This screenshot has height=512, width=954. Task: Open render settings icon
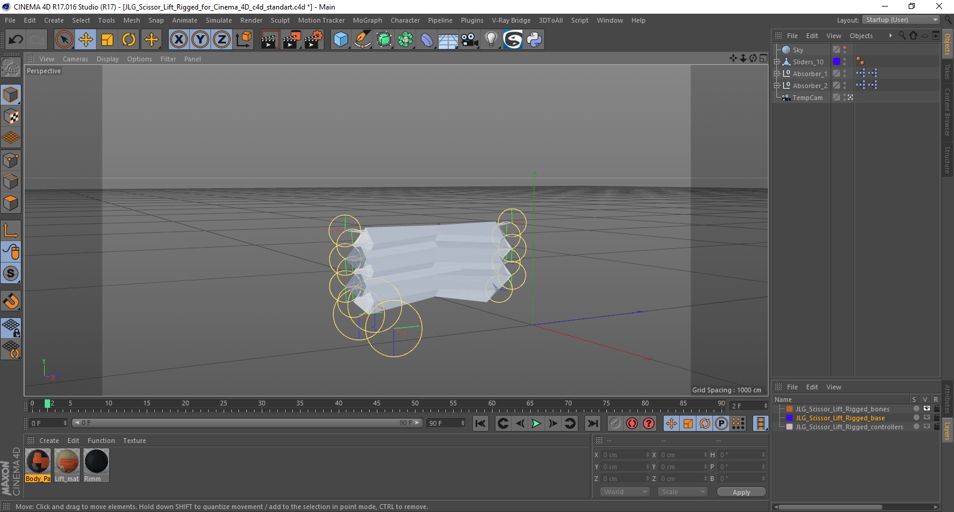tap(314, 40)
